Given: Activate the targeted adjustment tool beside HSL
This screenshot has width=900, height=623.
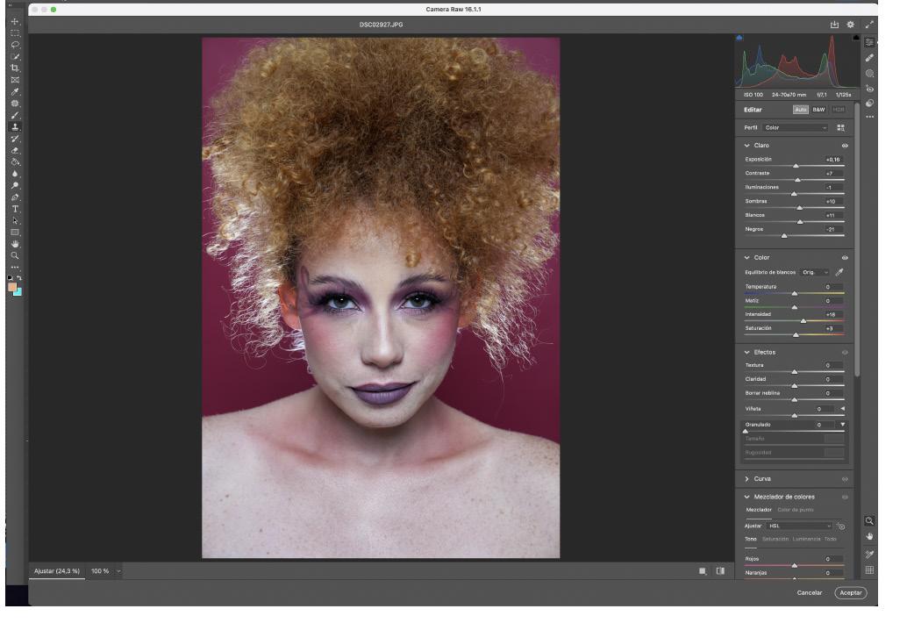Looking at the screenshot, I should [x=841, y=526].
